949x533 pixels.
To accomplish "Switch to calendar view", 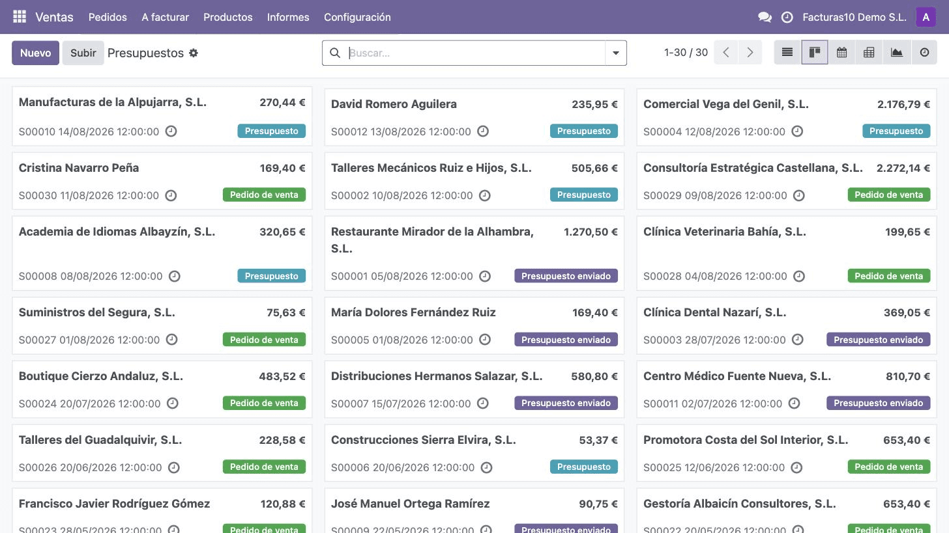I will click(842, 53).
